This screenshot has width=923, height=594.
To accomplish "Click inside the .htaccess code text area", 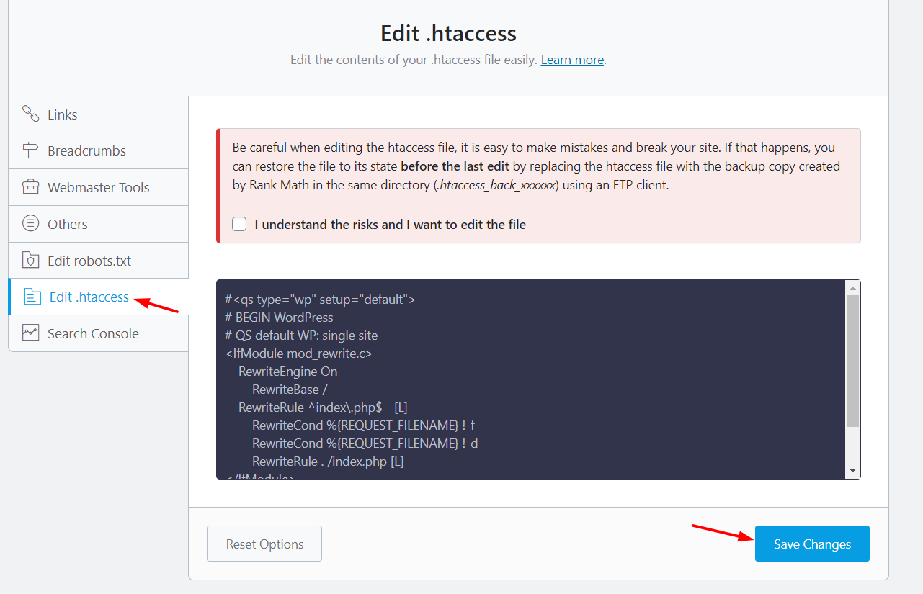I will tap(530, 379).
